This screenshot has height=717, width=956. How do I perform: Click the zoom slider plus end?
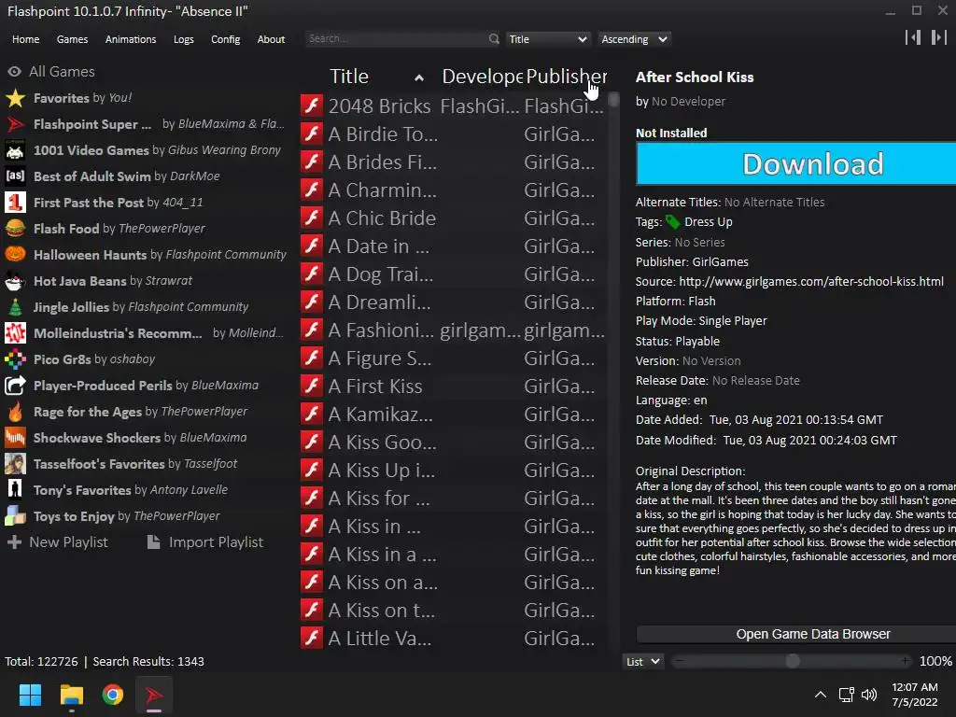(x=906, y=661)
